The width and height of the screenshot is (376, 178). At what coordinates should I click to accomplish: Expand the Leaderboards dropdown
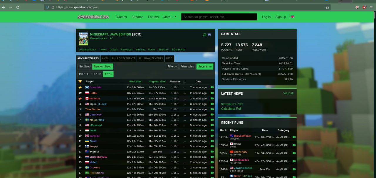click(x=88, y=50)
